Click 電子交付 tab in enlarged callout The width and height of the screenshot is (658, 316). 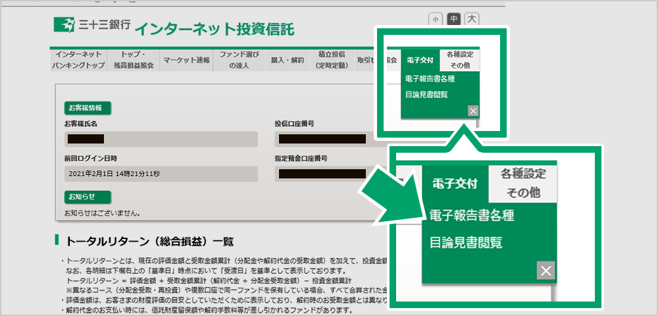455,184
